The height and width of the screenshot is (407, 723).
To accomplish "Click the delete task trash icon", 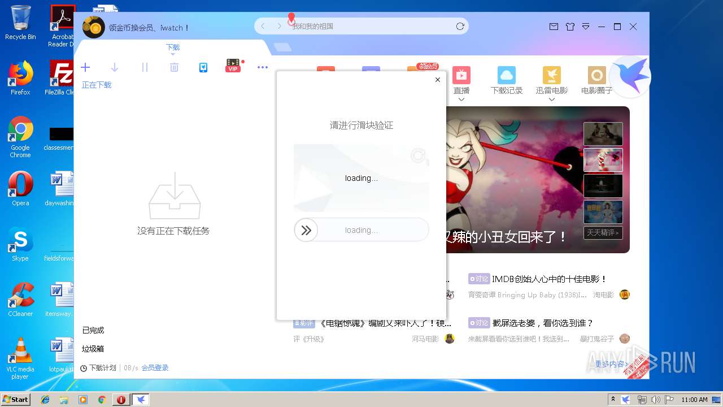I will 174,67.
